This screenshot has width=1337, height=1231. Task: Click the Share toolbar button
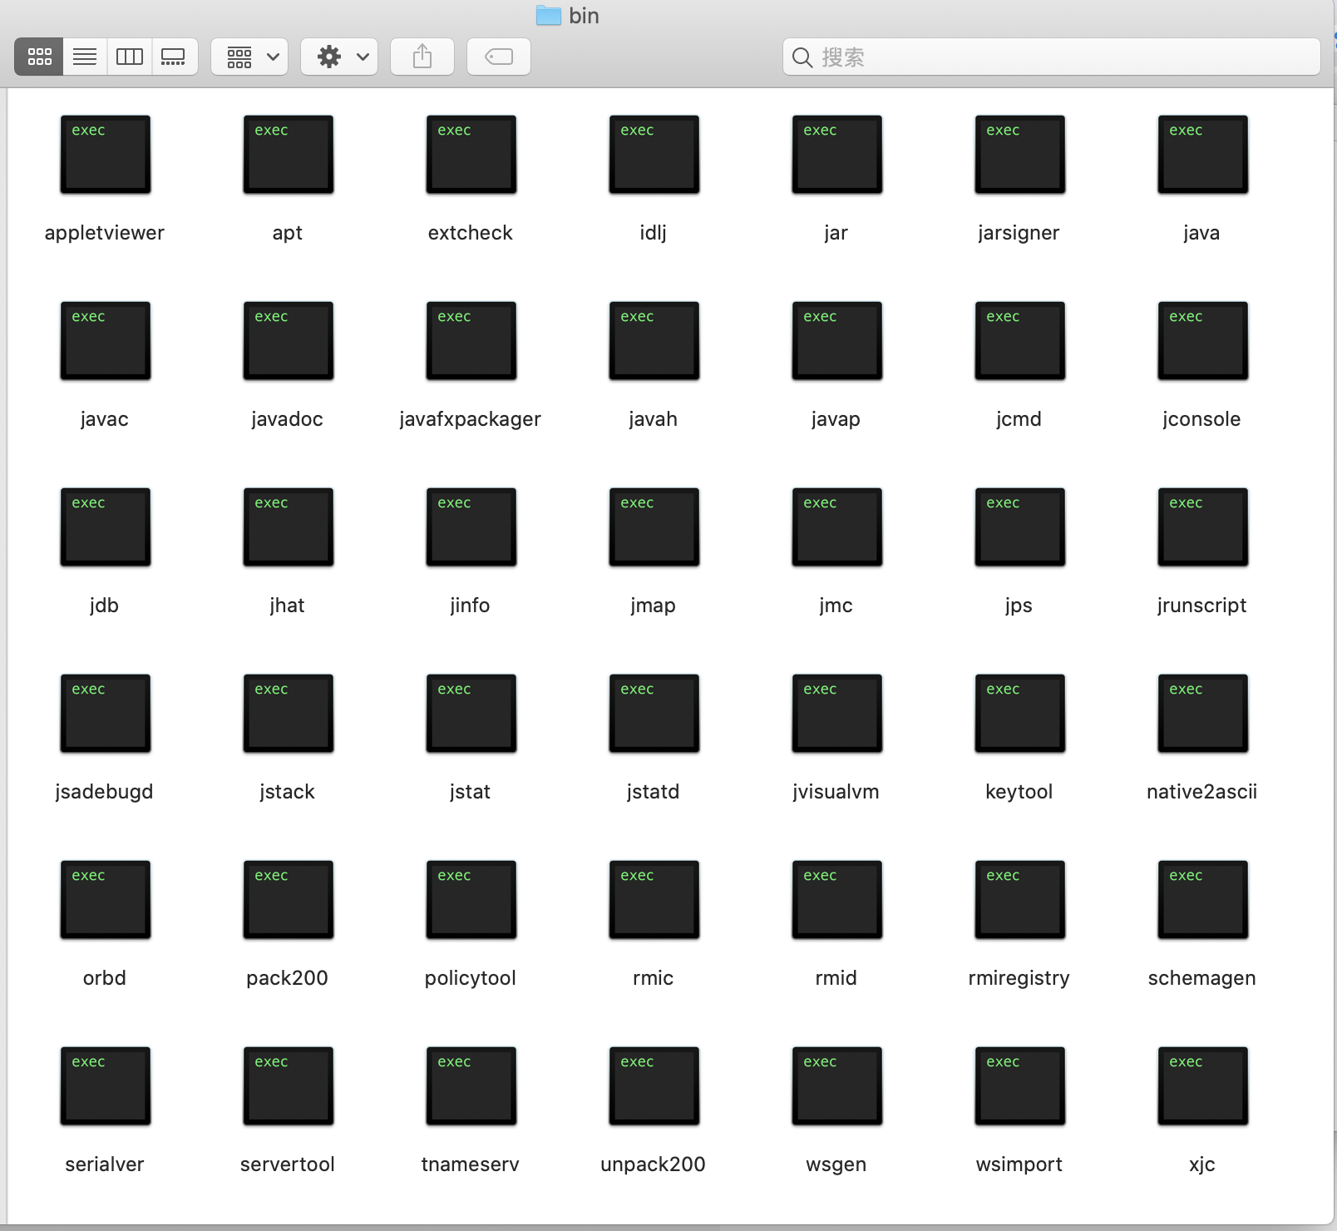coord(422,57)
